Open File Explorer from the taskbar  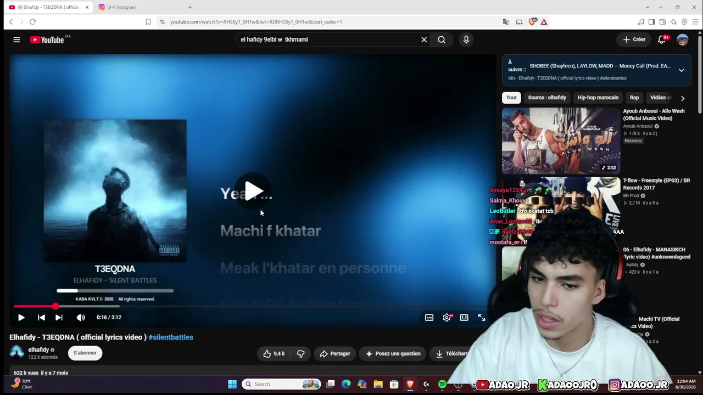378,384
